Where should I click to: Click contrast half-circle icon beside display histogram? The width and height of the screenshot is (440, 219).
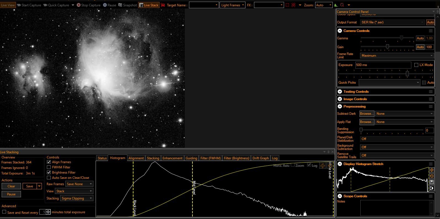pos(432,188)
